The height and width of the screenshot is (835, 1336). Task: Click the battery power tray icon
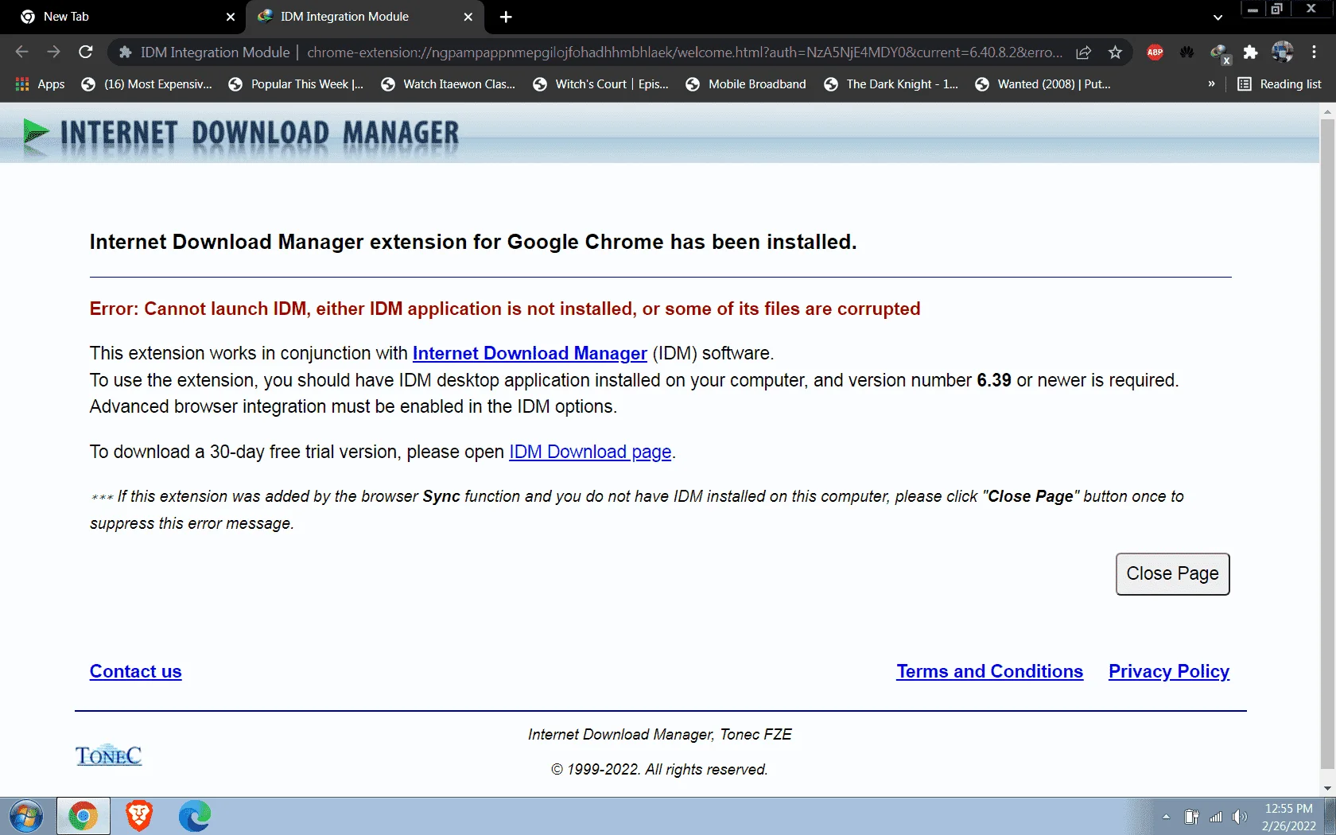1191,817
